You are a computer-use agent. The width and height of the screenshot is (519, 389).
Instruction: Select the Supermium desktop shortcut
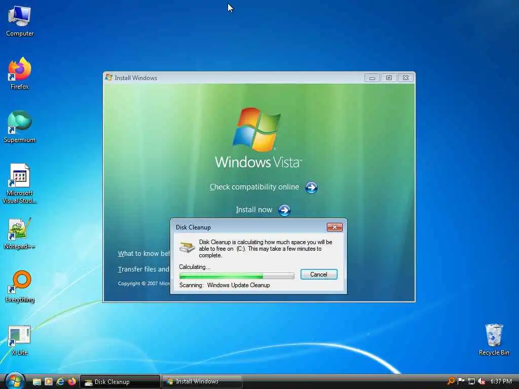(x=20, y=127)
